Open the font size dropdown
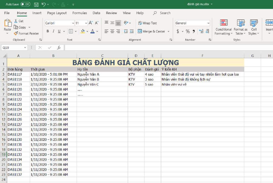This screenshot has width=273, height=183. click(x=86, y=23)
